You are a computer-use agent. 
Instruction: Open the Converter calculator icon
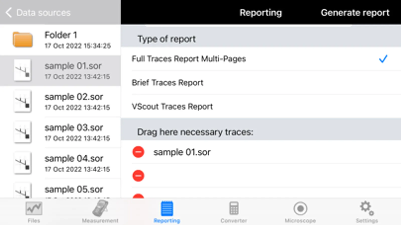point(234,208)
